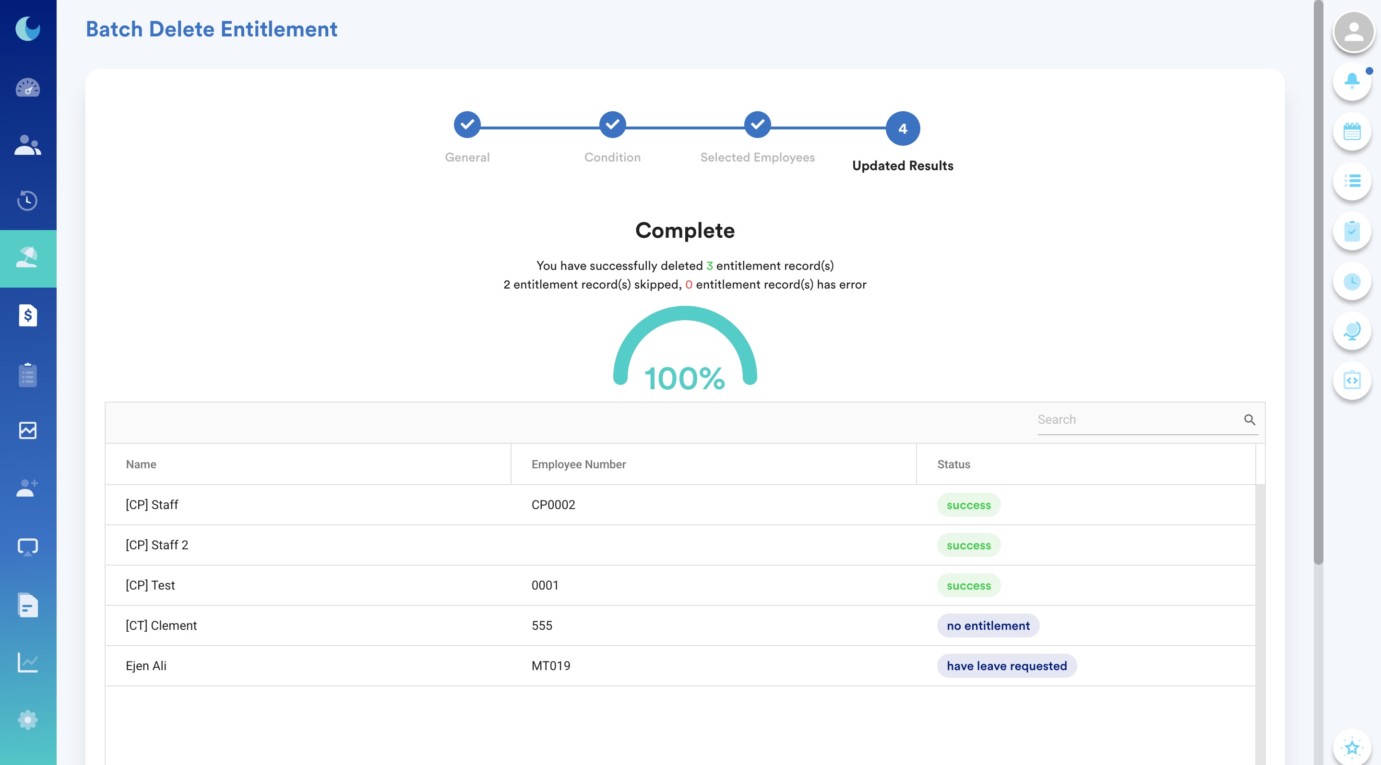Open the globe shortcut icon

[1352, 331]
